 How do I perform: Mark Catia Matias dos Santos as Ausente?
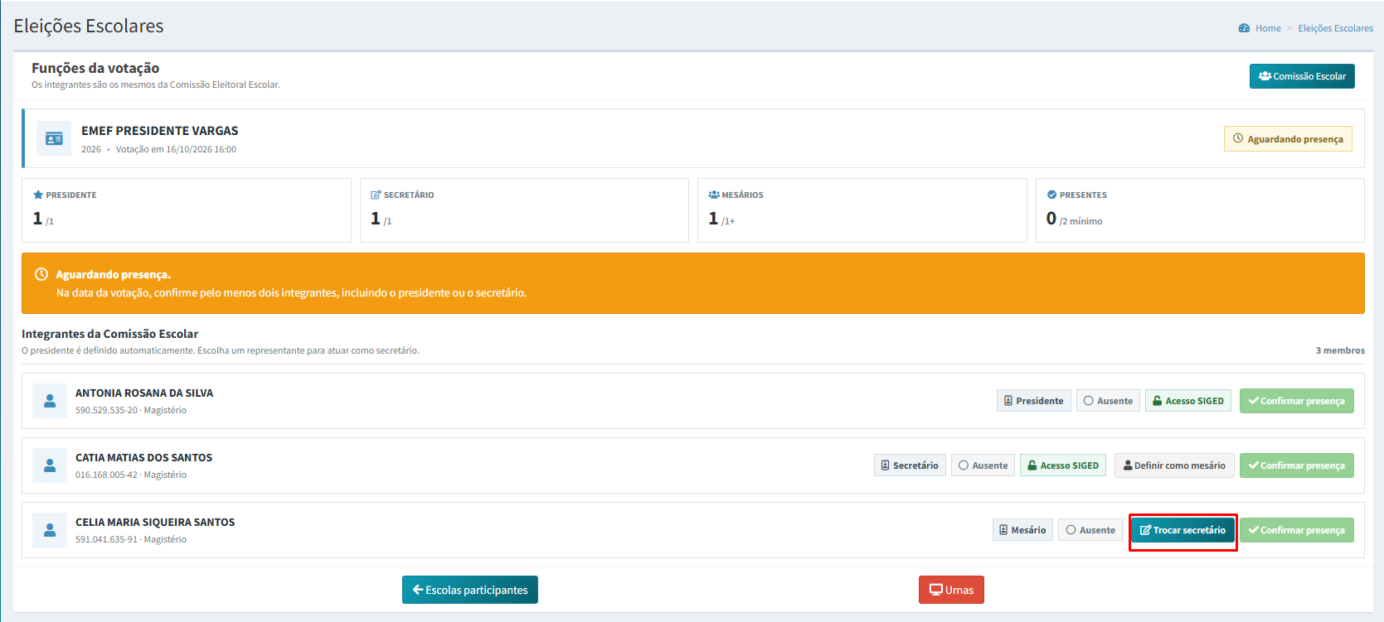(983, 465)
